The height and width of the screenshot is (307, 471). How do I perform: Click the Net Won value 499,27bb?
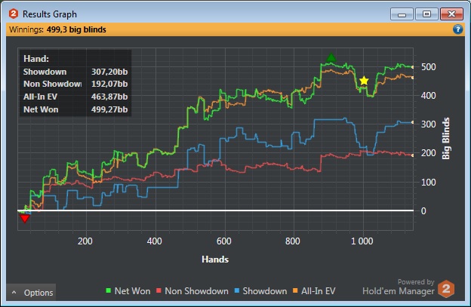109,109
